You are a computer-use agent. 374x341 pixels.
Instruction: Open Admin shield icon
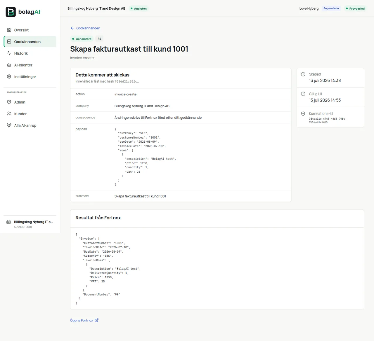[x=9, y=102]
